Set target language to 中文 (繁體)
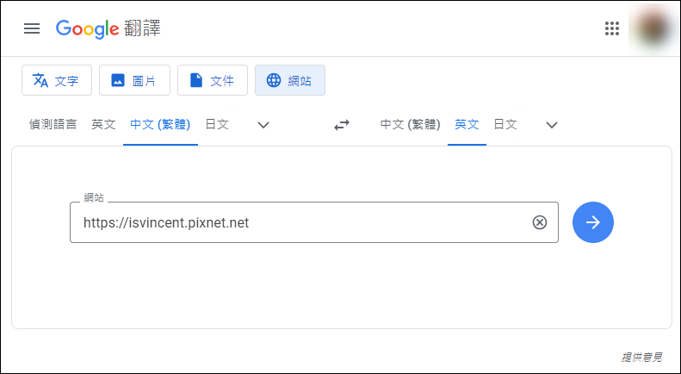681x374 pixels. (x=411, y=124)
